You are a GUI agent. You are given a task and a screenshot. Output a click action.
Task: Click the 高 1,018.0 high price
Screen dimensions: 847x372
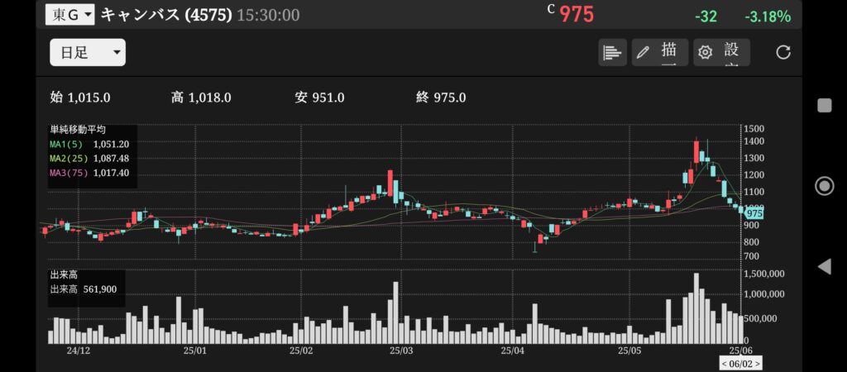201,98
